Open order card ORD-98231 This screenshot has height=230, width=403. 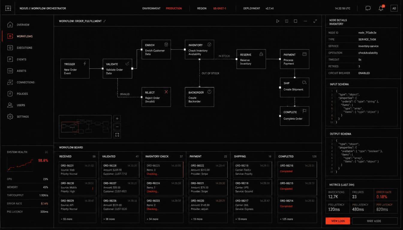[x=77, y=170]
